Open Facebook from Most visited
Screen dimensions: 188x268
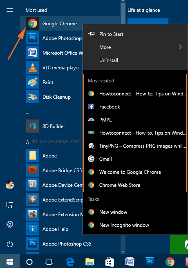[x=135, y=106]
